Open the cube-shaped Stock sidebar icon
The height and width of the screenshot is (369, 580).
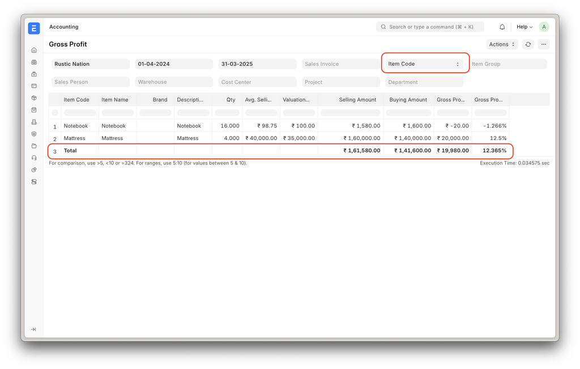[x=34, y=98]
